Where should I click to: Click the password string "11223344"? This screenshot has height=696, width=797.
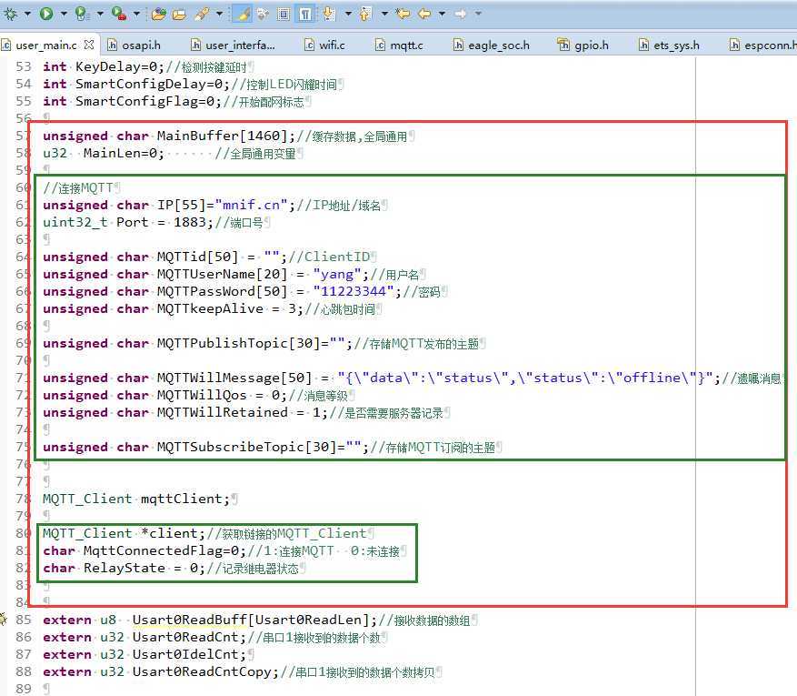click(354, 291)
